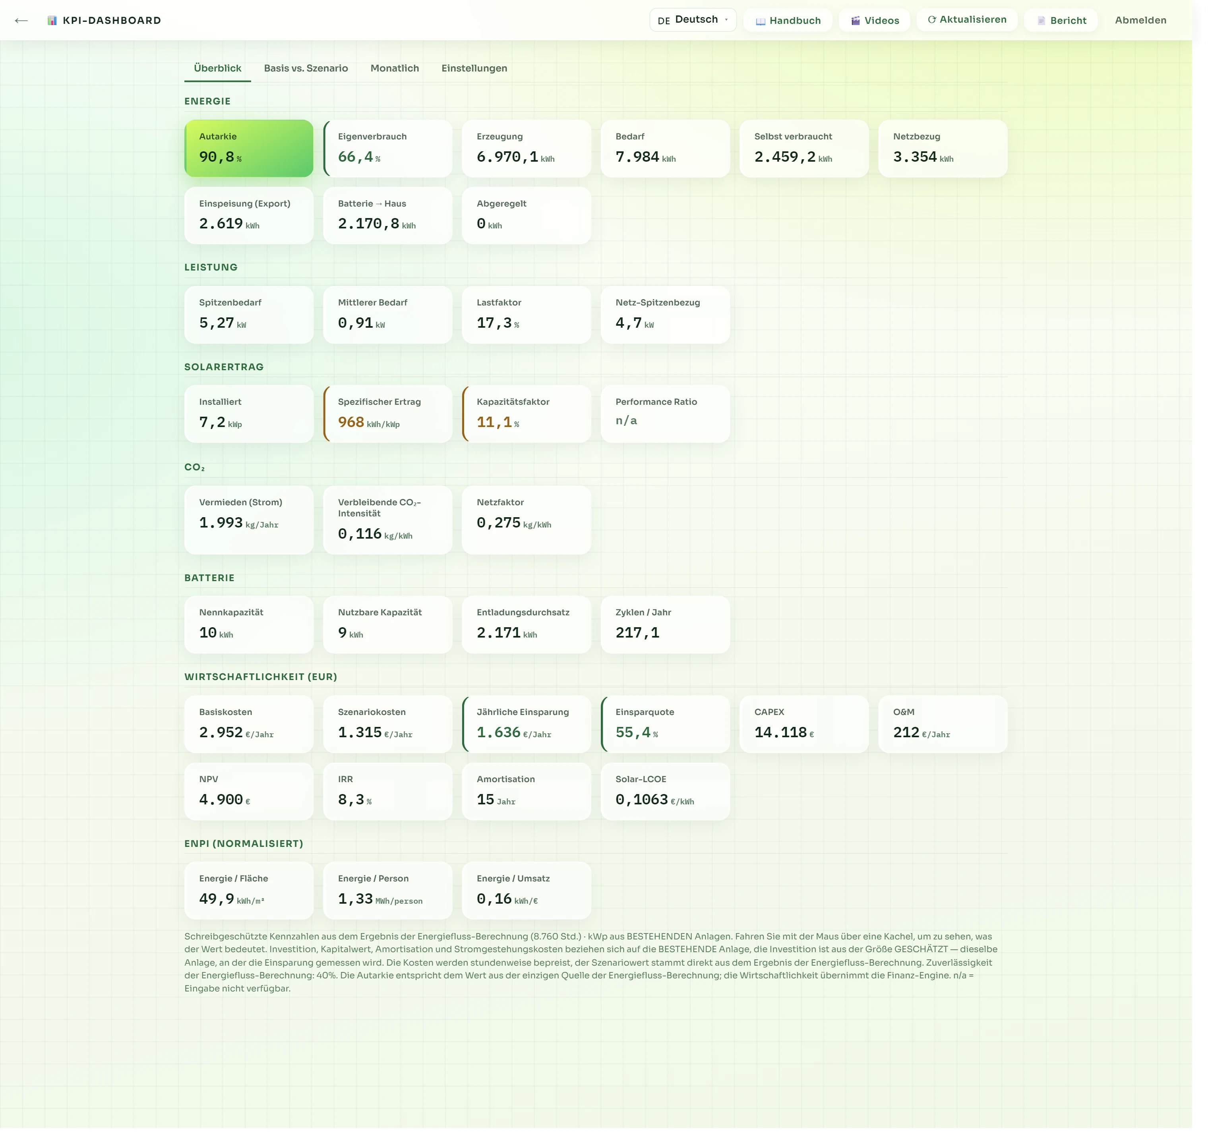Click the KPI-Dashboard bar chart icon

tap(52, 21)
